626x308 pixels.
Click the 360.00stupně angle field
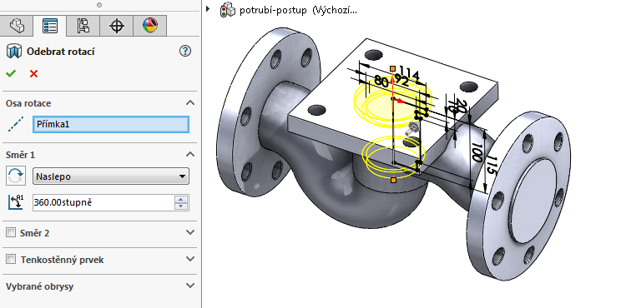point(103,202)
